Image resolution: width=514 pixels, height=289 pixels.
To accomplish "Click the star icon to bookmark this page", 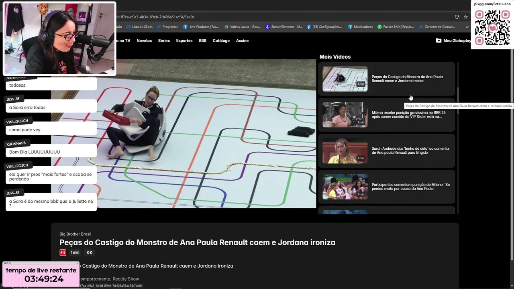I will tap(466, 17).
